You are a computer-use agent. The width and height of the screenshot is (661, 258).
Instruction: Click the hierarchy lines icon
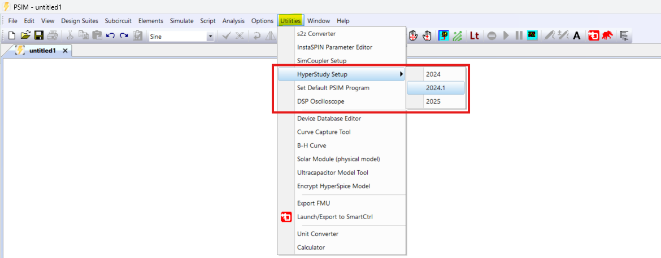pyautogui.click(x=625, y=36)
